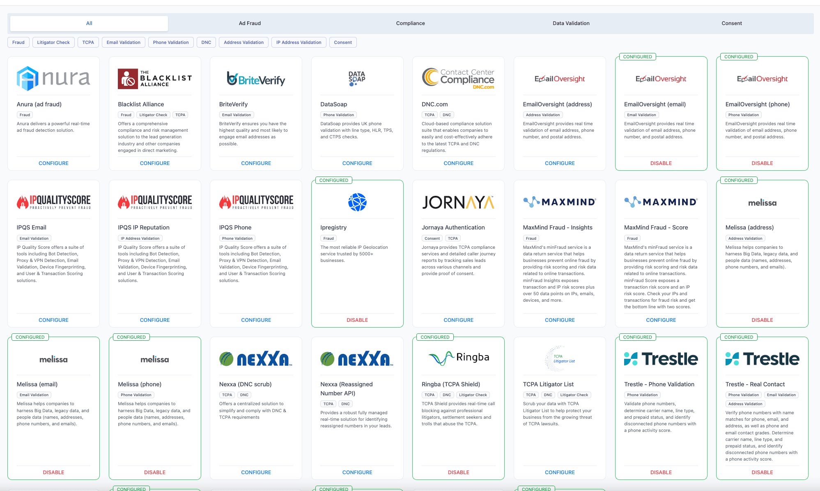Disable the Ipregistry integration
Viewport: 820px width, 491px height.
tap(357, 320)
